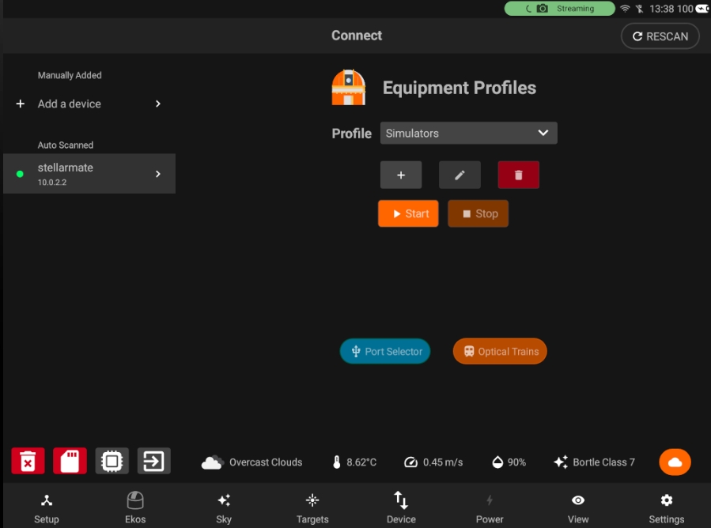Click the green status dot for stellarmate
This screenshot has width=711, height=528.
click(x=20, y=174)
